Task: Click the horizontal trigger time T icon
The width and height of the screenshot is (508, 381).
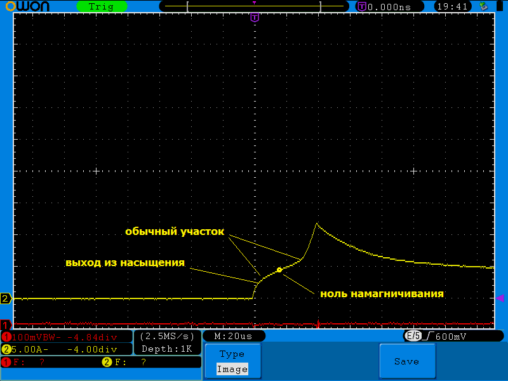Action: [x=362, y=6]
